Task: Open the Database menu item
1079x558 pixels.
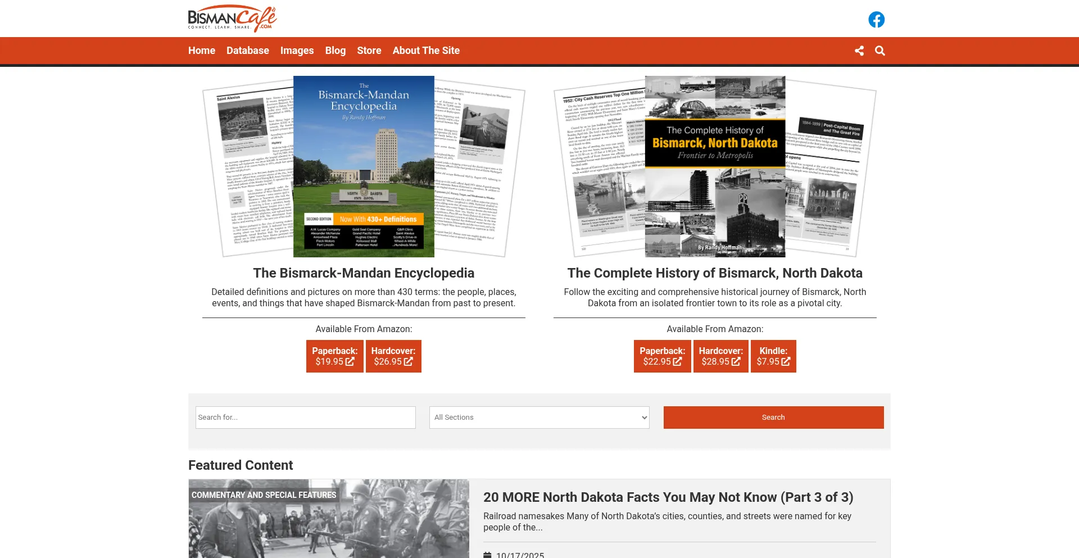Action: (248, 51)
